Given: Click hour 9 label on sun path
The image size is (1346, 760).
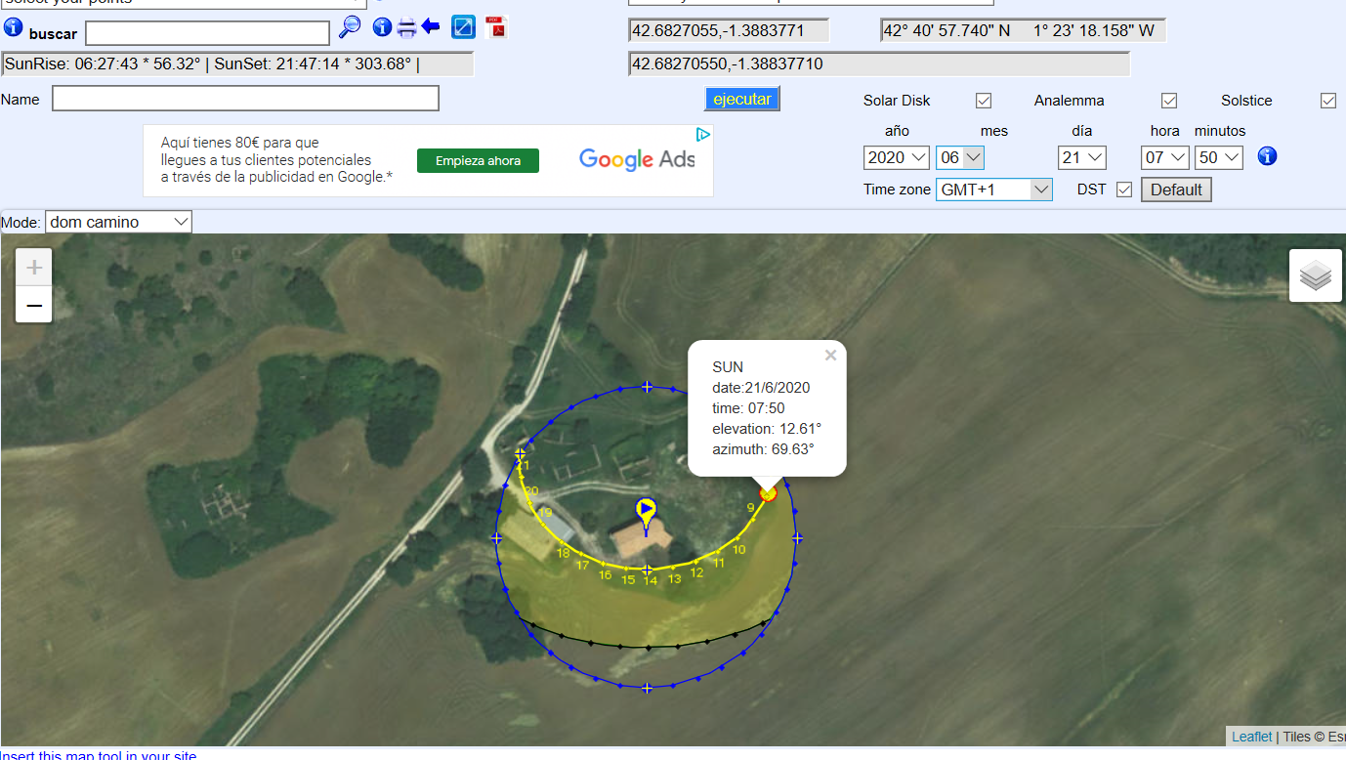Looking at the screenshot, I should pos(750,508).
